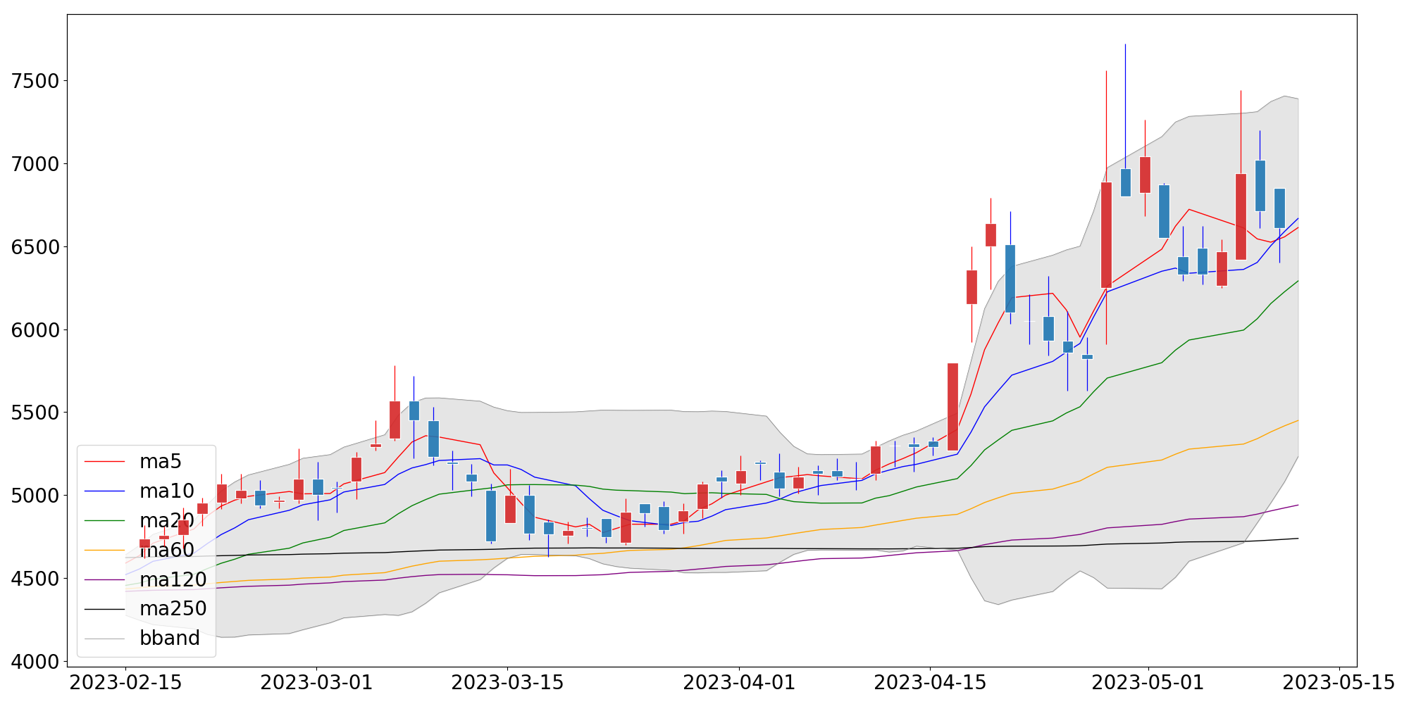Click the 2023-04-15 date label
Screen dimensions: 1409x704
[x=930, y=684]
